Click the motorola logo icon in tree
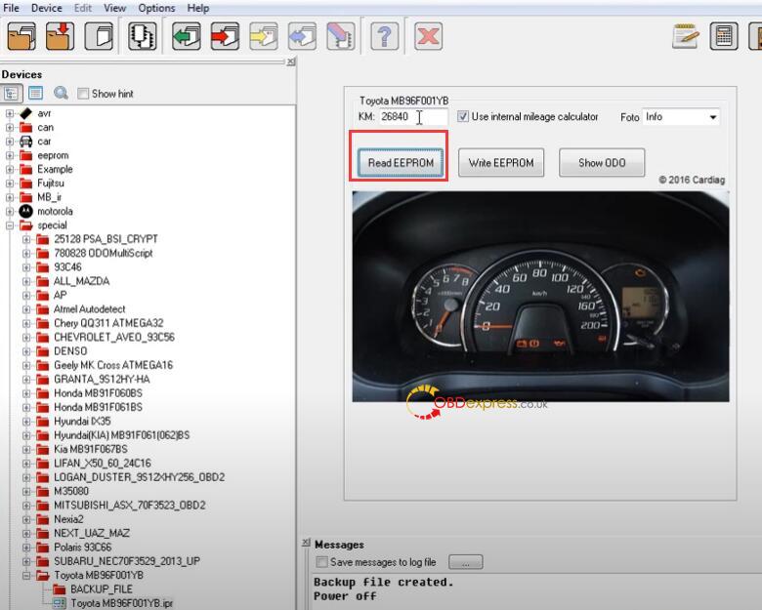Image resolution: width=762 pixels, height=610 pixels. click(25, 211)
